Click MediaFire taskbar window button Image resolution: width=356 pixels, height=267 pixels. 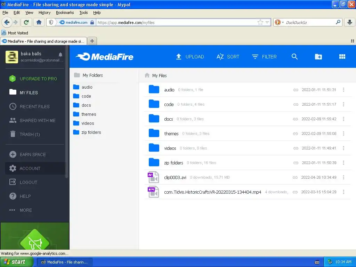(x=64, y=262)
